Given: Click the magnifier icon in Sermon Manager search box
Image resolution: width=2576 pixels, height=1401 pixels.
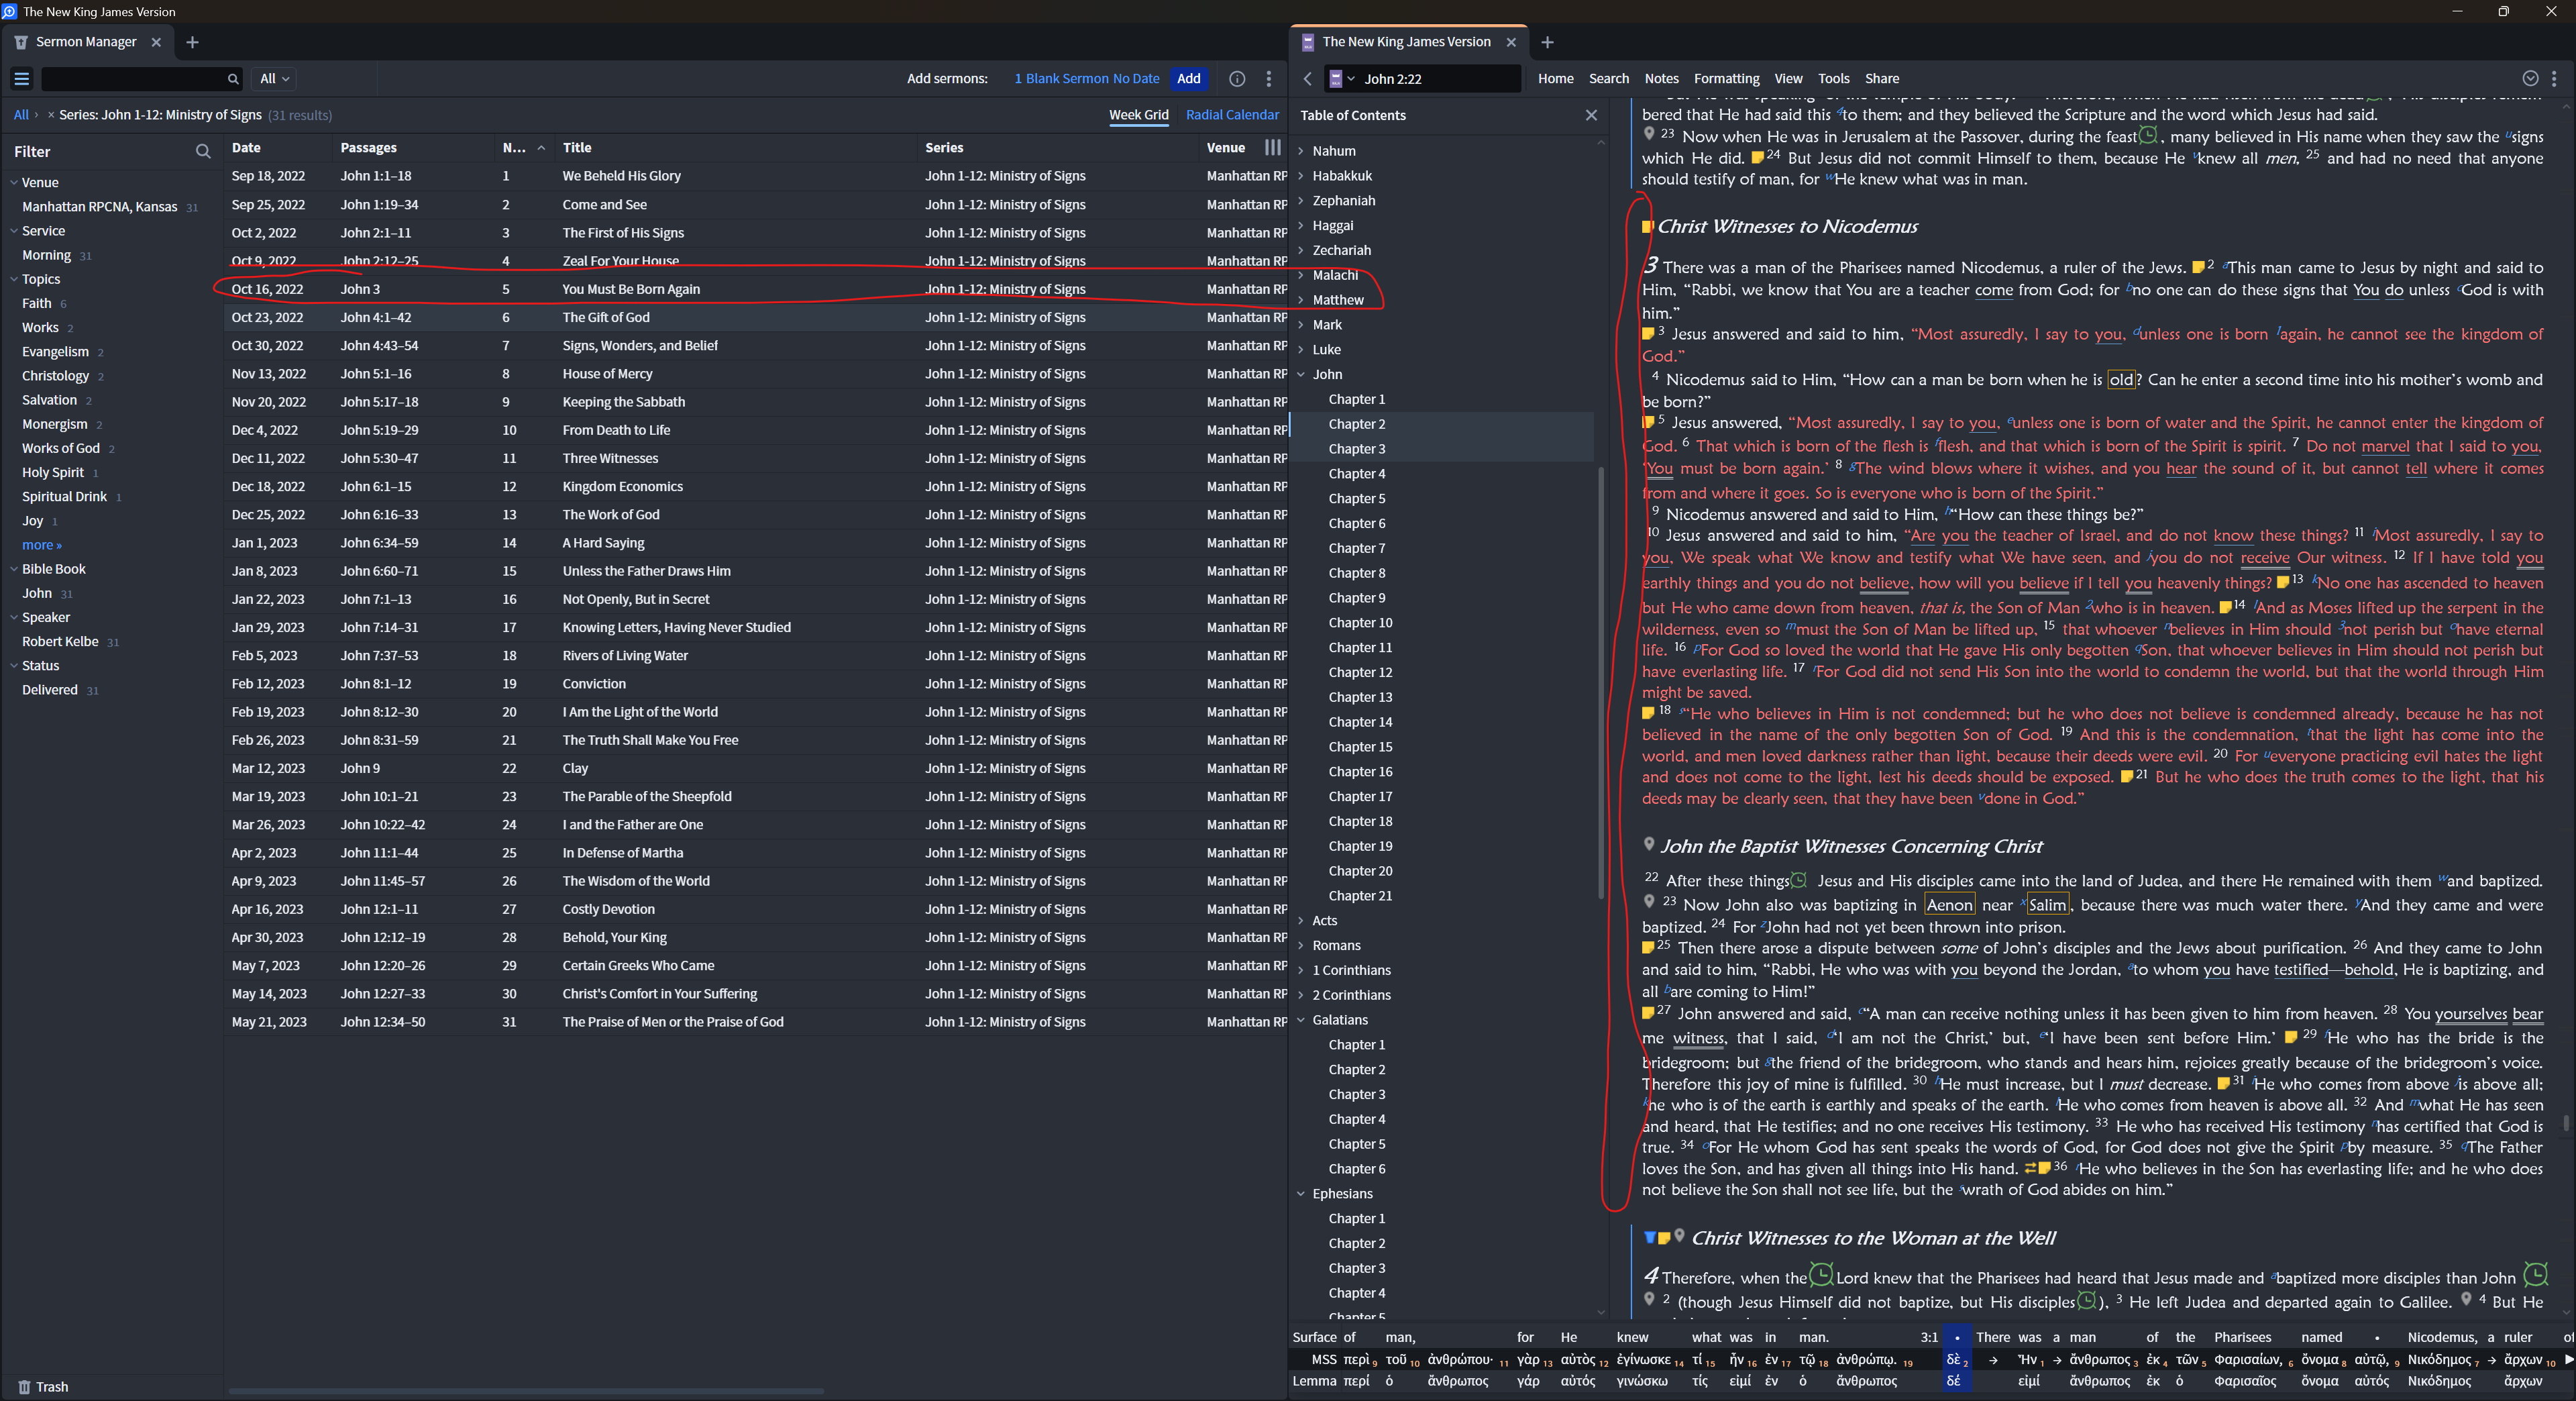Looking at the screenshot, I should coord(233,79).
